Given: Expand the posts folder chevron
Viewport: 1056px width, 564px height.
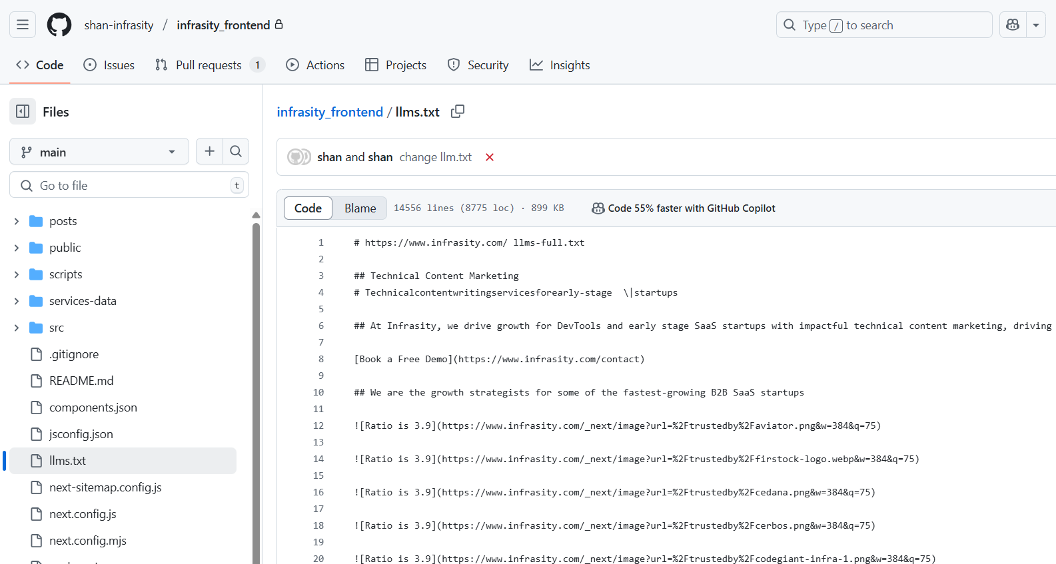Looking at the screenshot, I should (x=17, y=221).
